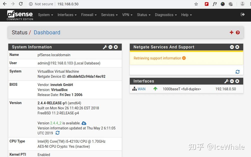251x157 pixels.
Task: Refresh version information timestamp
Action: click(x=57, y=133)
